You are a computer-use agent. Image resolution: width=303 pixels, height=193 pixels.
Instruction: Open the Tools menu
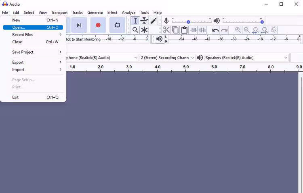pos(144,13)
